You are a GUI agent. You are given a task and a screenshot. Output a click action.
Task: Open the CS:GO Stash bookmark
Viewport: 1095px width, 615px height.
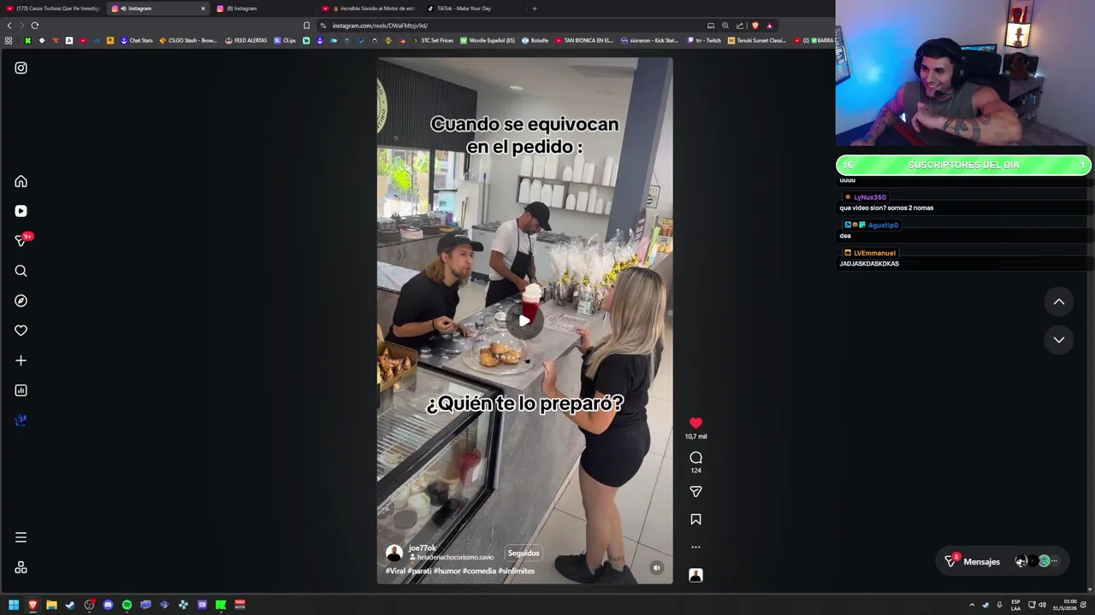tap(188, 40)
